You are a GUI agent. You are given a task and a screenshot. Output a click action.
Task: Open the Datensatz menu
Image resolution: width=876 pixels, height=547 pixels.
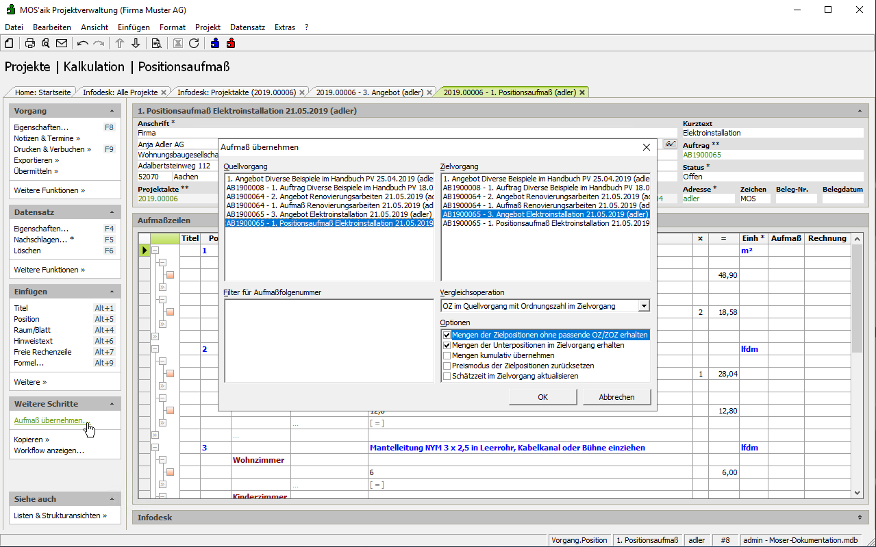247,27
